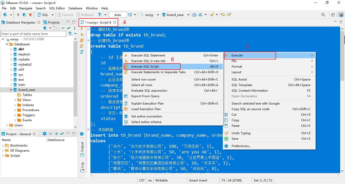Open the dashboard gauge icon in toolbar
This screenshot has height=184, width=345.
coord(194,15)
